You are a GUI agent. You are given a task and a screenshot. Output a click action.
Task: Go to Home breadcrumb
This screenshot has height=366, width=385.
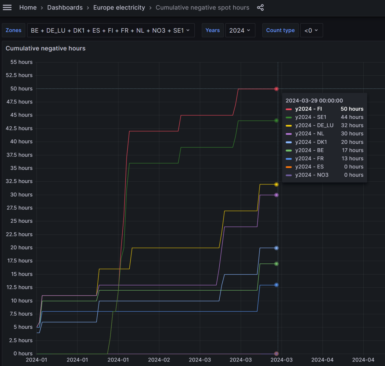click(28, 8)
